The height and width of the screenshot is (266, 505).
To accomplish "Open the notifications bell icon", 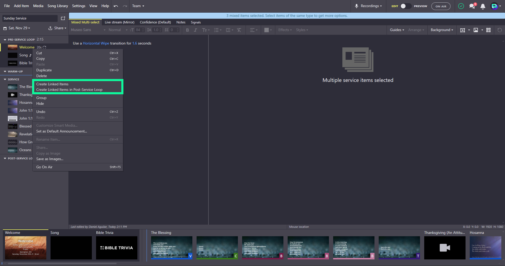I will [x=483, y=6].
